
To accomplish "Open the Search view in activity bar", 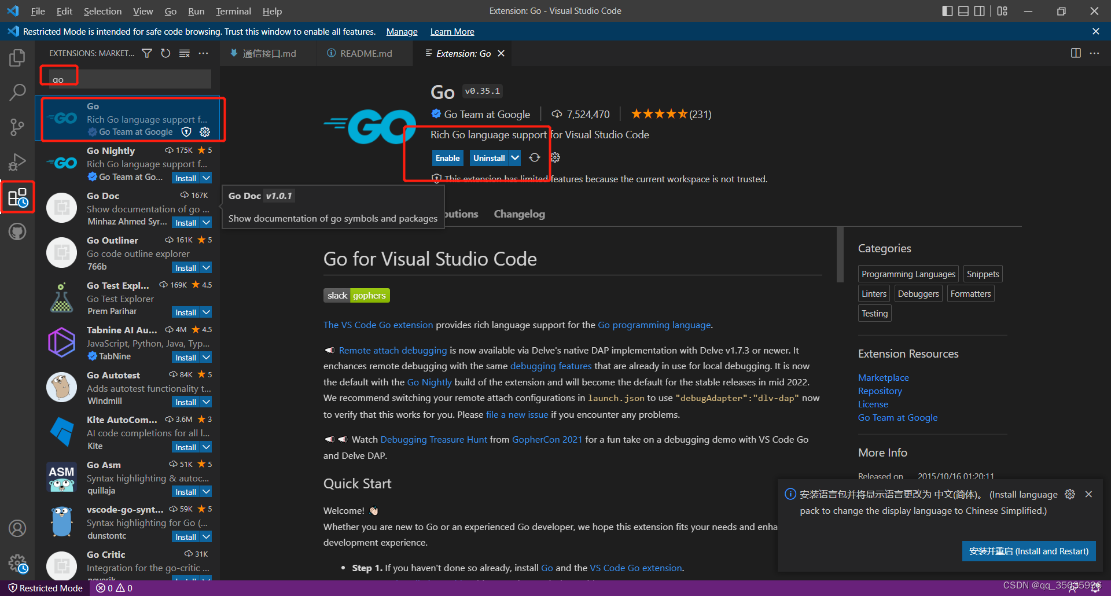I will click(x=17, y=93).
